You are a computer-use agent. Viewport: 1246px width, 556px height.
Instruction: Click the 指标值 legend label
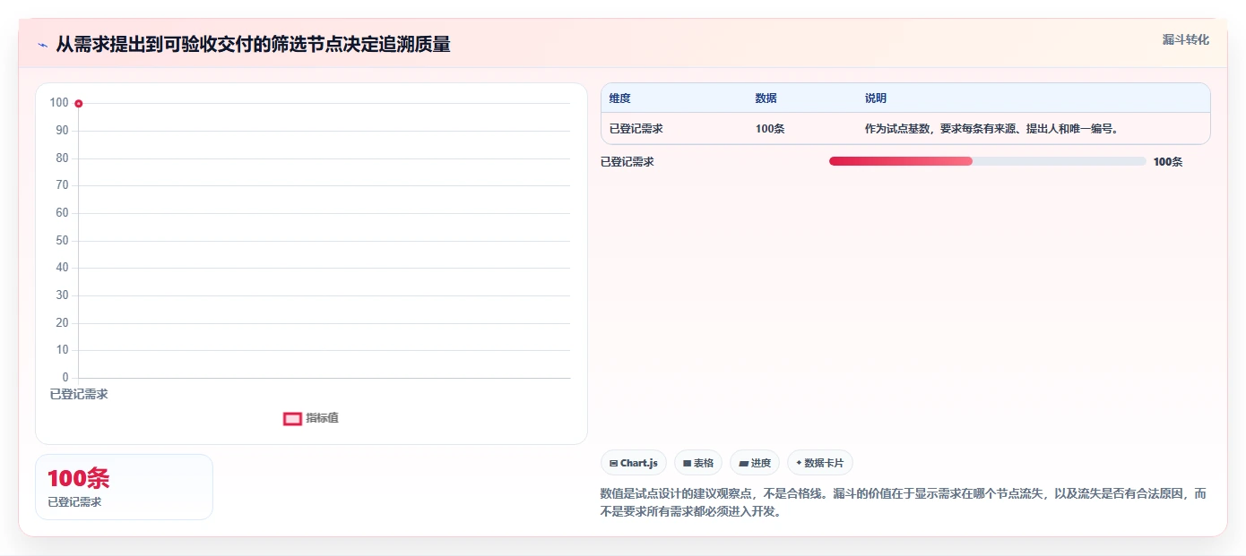322,418
